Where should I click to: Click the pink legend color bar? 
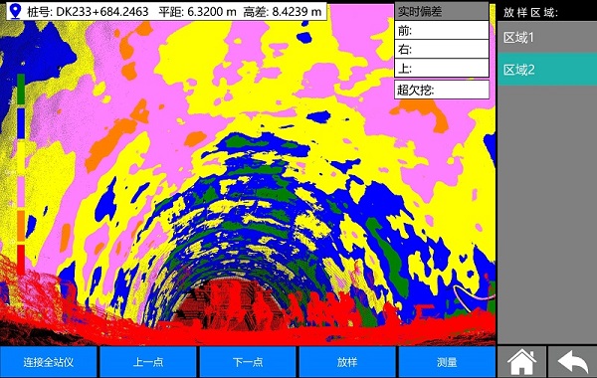[21, 191]
